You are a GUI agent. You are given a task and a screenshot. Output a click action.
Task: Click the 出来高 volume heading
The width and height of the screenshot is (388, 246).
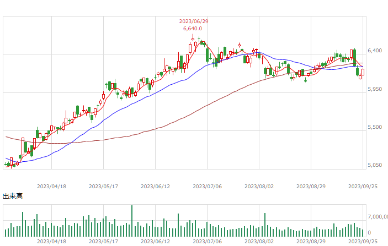tap(13, 196)
